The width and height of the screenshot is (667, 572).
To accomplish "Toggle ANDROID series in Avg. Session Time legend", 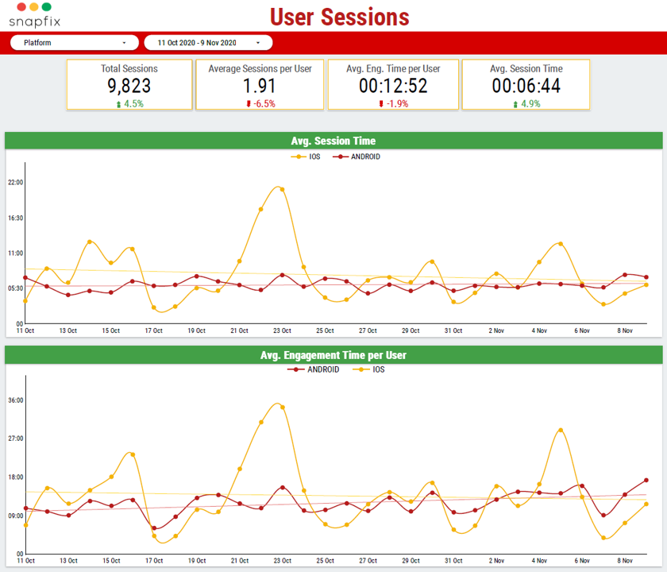I will click(357, 157).
